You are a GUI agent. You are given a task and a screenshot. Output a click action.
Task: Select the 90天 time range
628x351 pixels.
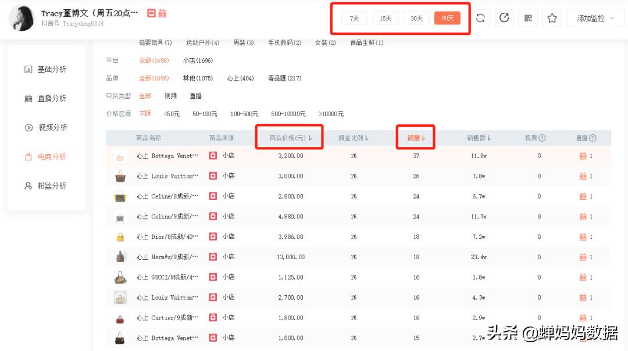pyautogui.click(x=447, y=18)
